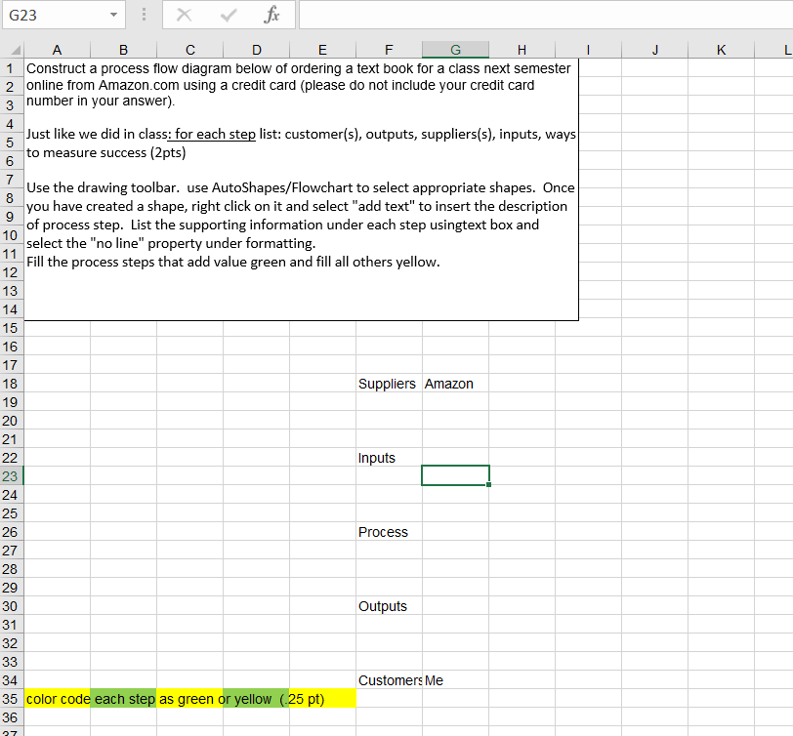This screenshot has height=736, width=793.
Task: Select column K header
Action: pyautogui.click(x=721, y=50)
